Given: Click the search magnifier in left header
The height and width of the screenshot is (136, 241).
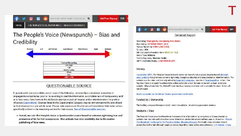Looking at the screenshot, I should tap(89, 19).
